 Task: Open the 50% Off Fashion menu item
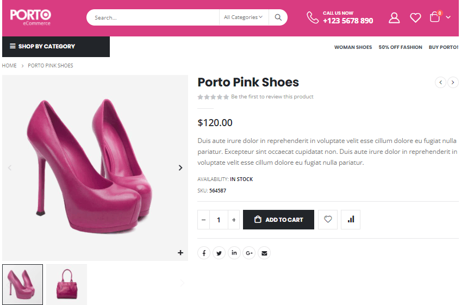(400, 47)
